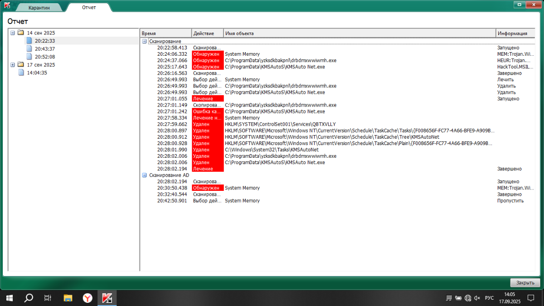Sort by the Информация column header
The image size is (544, 306).
pos(515,33)
